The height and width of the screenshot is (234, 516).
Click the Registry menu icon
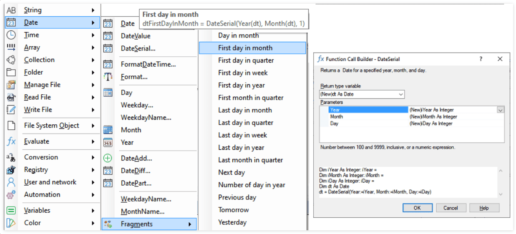coord(11,170)
